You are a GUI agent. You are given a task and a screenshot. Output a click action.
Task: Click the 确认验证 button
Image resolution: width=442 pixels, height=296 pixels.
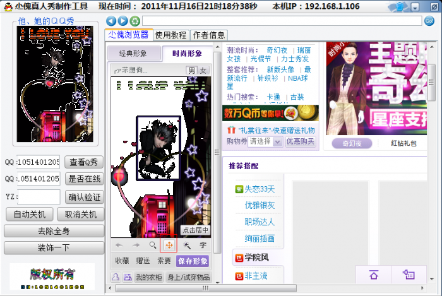84,197
